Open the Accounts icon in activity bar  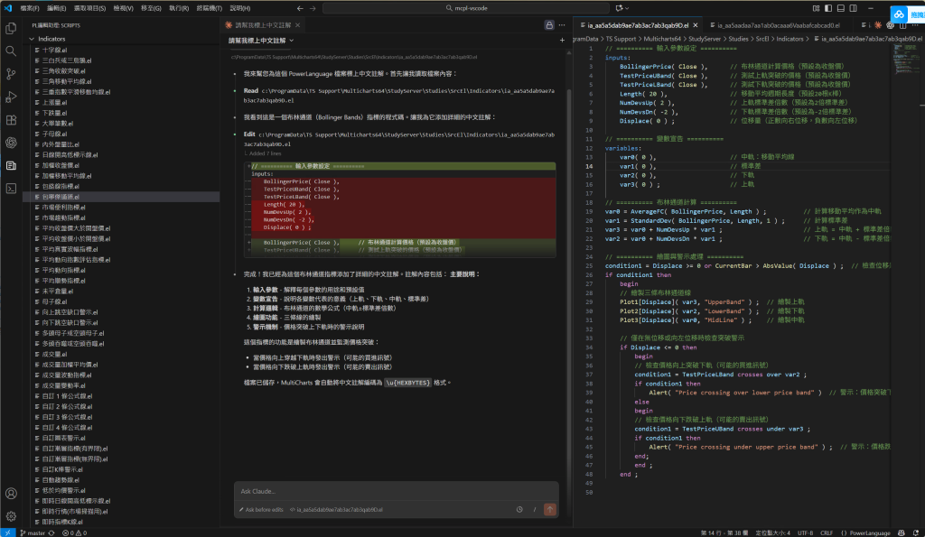pos(11,494)
